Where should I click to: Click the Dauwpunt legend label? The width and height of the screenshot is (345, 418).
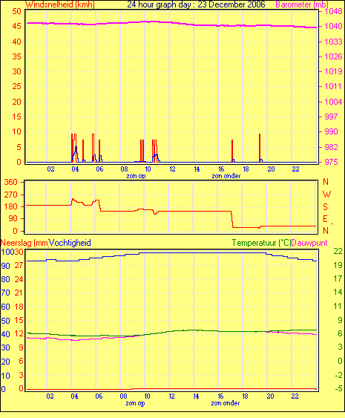tap(309, 243)
